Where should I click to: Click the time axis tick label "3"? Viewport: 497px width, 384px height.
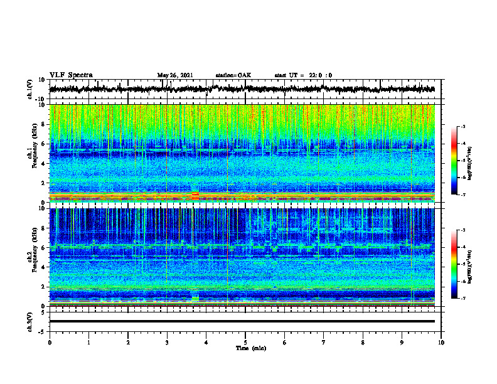pyautogui.click(x=167, y=343)
